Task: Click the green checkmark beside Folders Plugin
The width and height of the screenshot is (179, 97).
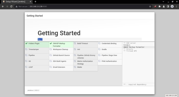Action: click(x=27, y=44)
